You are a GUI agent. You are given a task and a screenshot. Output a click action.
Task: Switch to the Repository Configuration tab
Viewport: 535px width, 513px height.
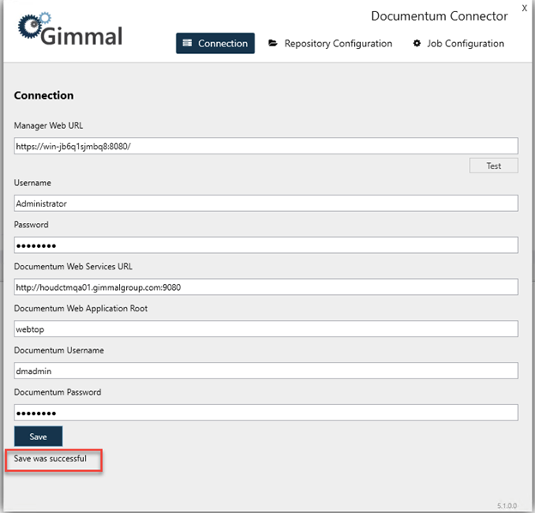pos(330,44)
